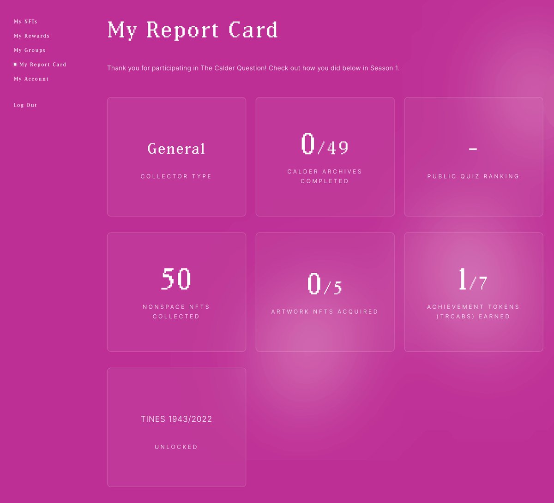
Task: Click Achievement Tokens (TRCABS) Earned label
Action: coord(473,311)
